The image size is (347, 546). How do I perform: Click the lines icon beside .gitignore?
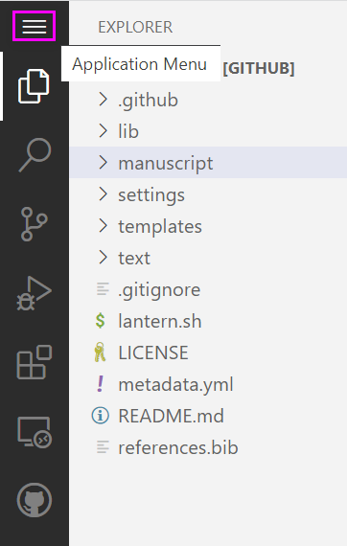[103, 289]
